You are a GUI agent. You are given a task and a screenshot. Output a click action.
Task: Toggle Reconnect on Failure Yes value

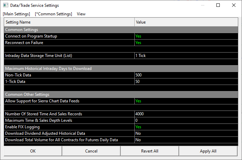point(186,43)
